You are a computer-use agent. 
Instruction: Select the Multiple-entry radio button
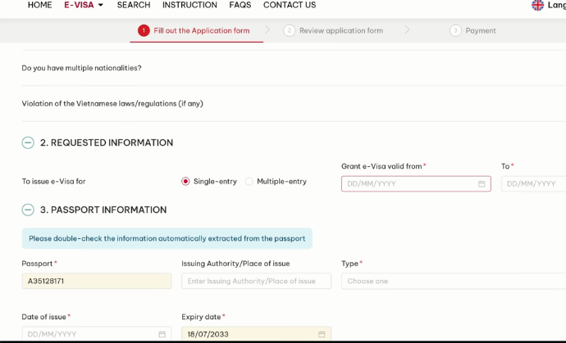249,181
